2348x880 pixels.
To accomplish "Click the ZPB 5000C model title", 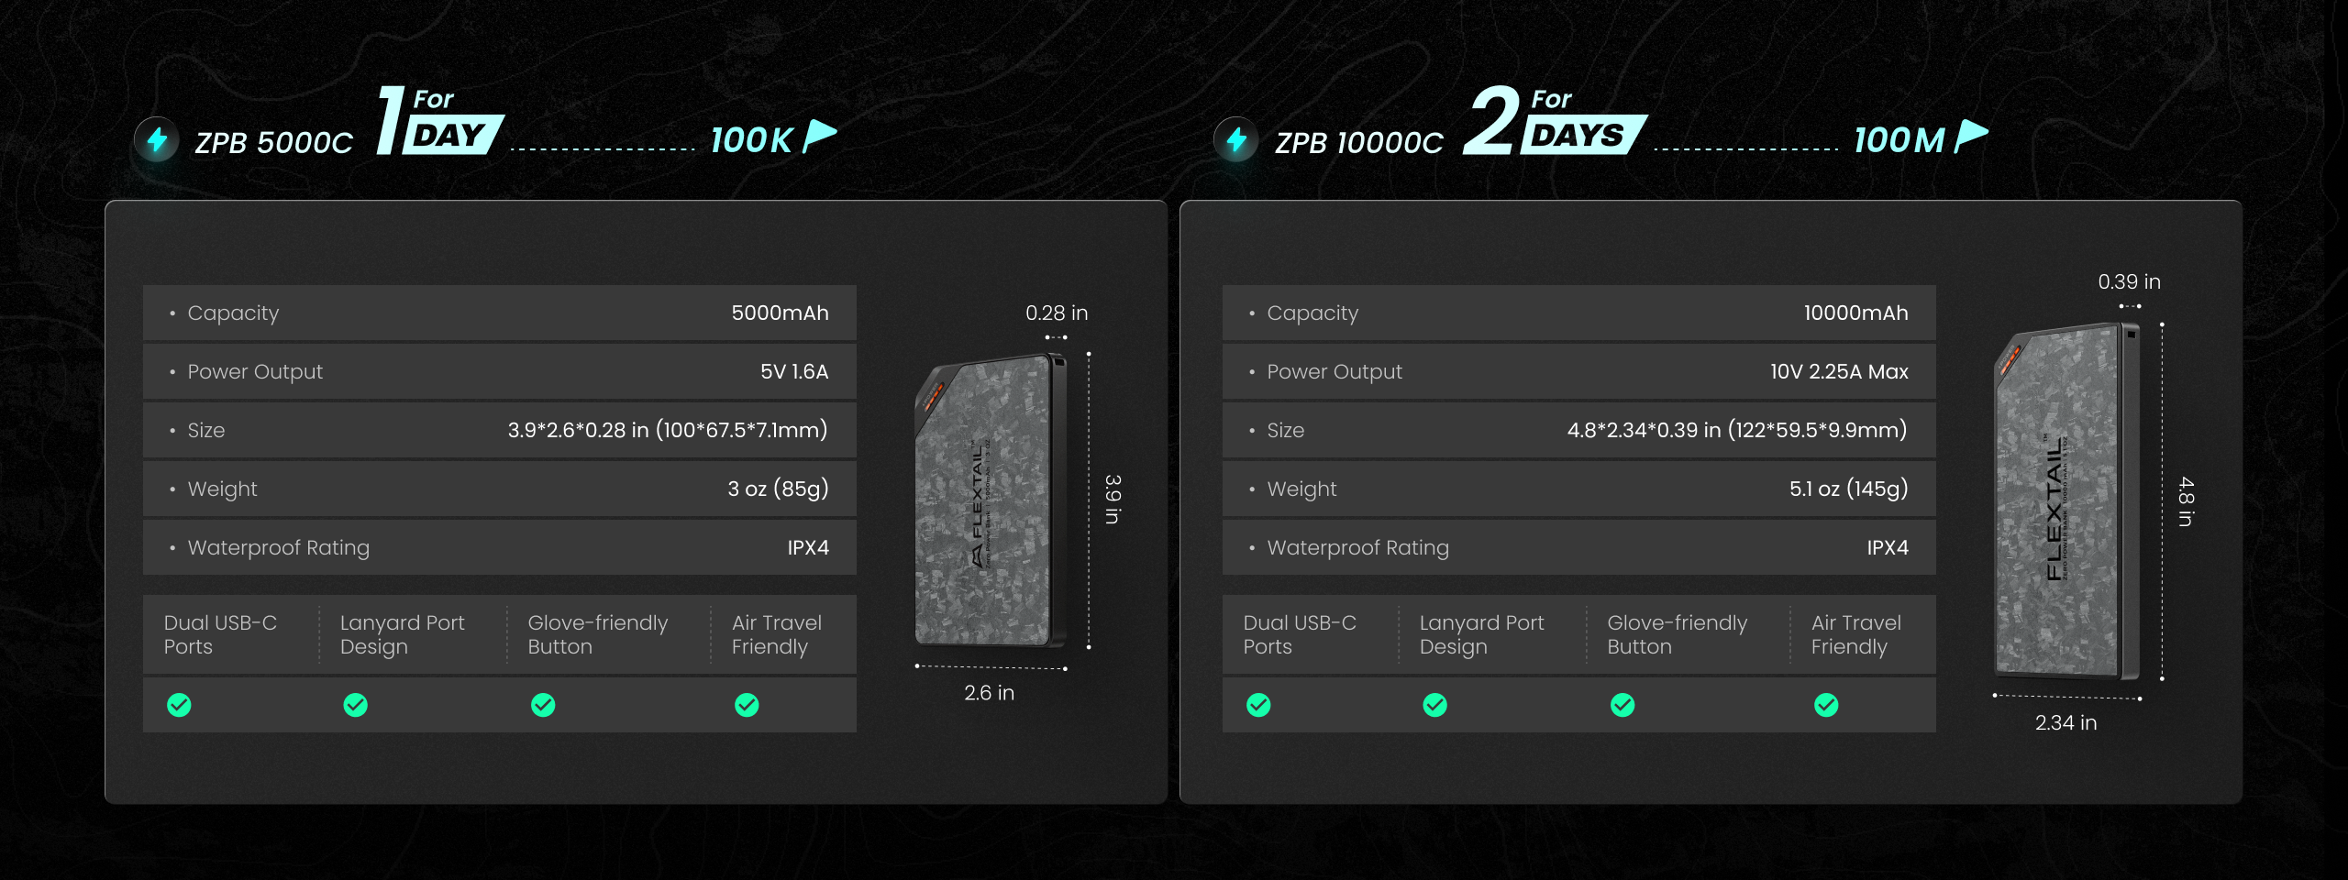I will click(273, 143).
